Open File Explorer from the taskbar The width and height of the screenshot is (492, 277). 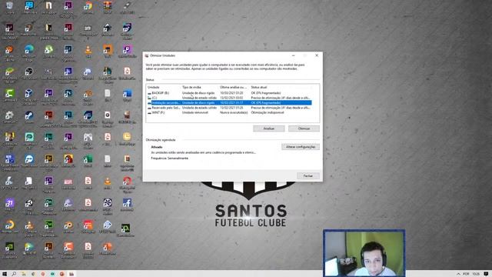(x=24, y=274)
